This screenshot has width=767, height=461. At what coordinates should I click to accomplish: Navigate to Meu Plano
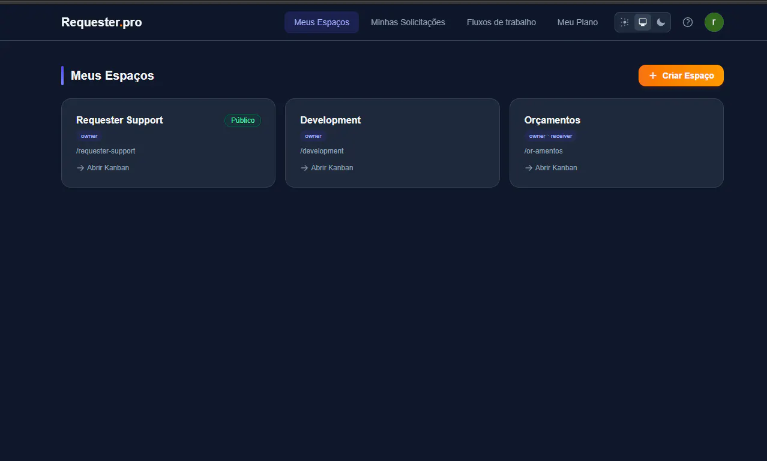click(x=577, y=22)
